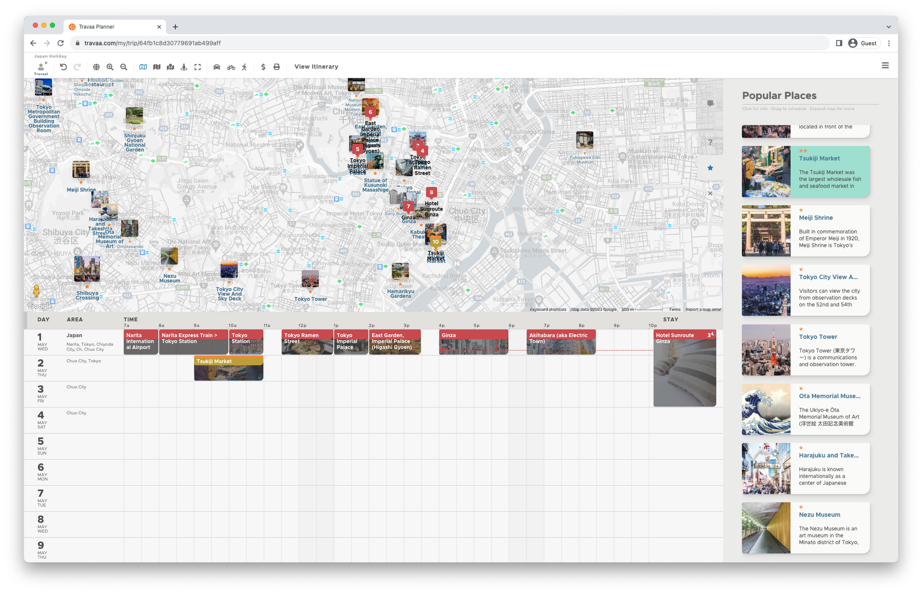Select the East Garden schedule block
The width and height of the screenshot is (922, 594).
(x=395, y=342)
